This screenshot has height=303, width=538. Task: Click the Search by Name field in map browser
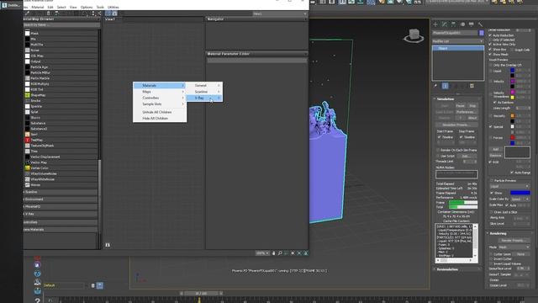point(61,24)
